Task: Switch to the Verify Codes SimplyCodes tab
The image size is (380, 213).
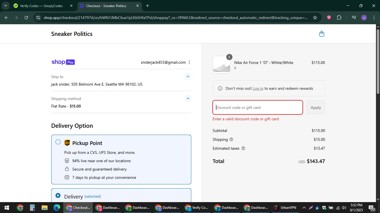Action: tap(41, 6)
